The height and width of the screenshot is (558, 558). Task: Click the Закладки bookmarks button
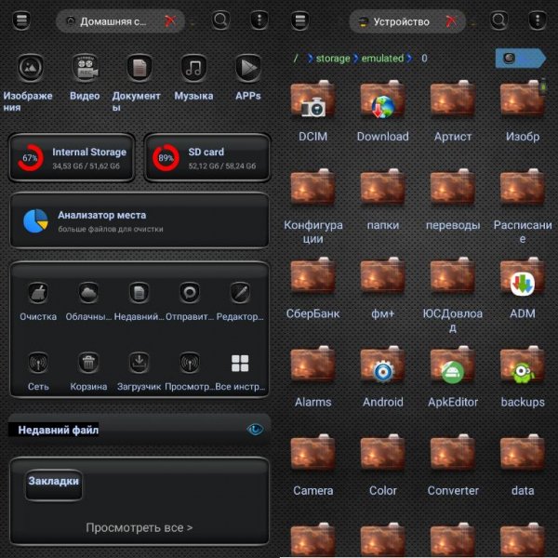[53, 485]
